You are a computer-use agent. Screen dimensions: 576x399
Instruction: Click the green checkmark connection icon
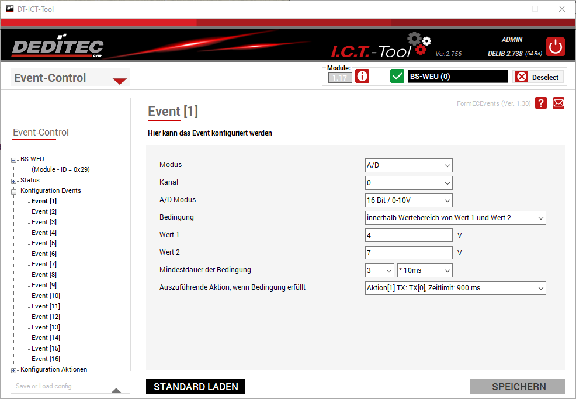coord(397,77)
